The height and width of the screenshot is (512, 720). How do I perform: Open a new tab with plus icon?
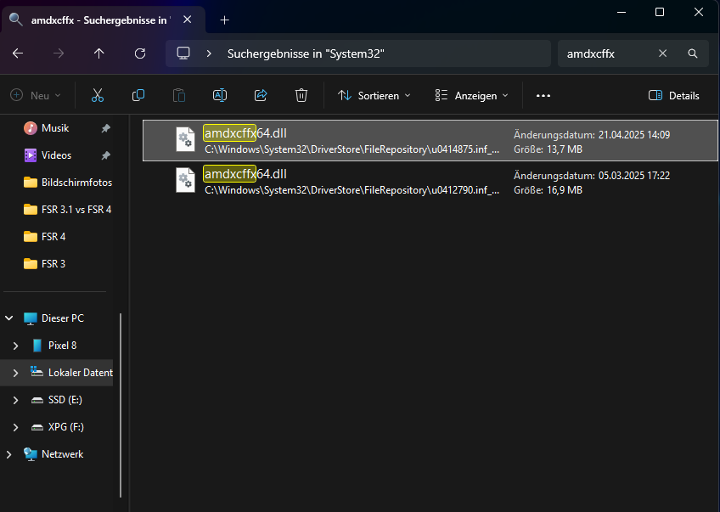[224, 20]
